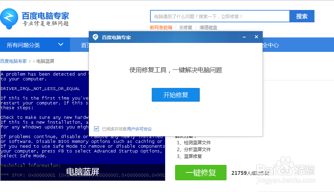Click the 电脑蓝屏 breadcrumb text
The image size is (334, 192).
(x=45, y=61)
